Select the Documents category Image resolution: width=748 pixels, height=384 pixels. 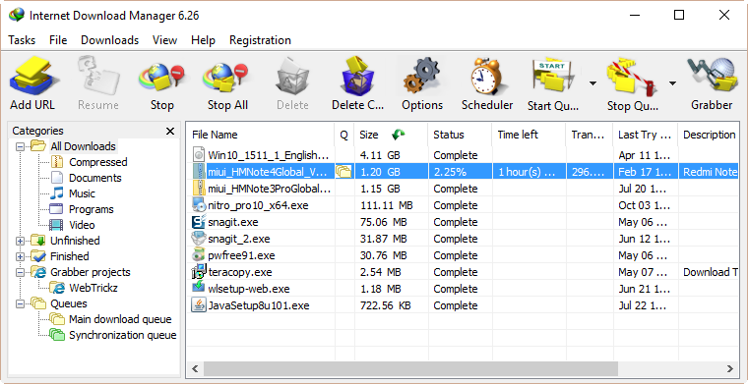(x=94, y=178)
